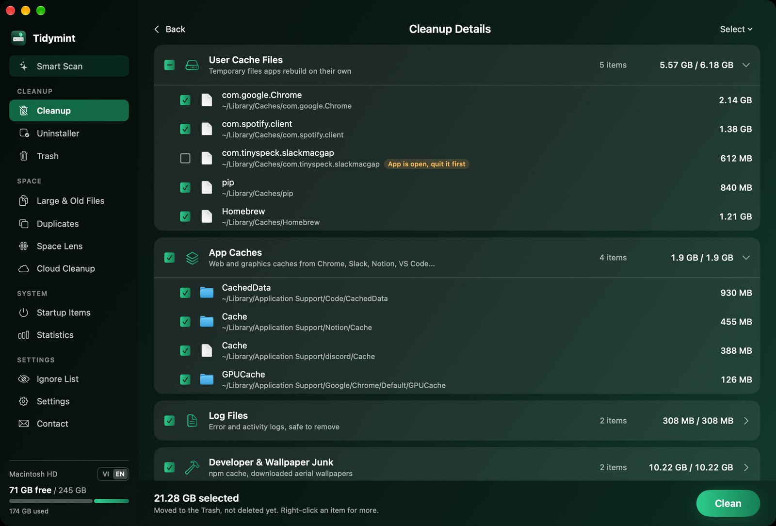The width and height of the screenshot is (776, 526).
Task: Click the App Caches layers icon
Action: coord(192,258)
